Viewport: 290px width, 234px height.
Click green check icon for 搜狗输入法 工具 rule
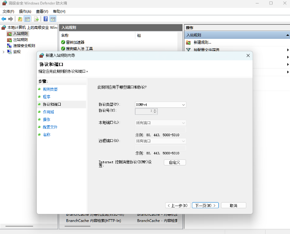tap(63, 48)
